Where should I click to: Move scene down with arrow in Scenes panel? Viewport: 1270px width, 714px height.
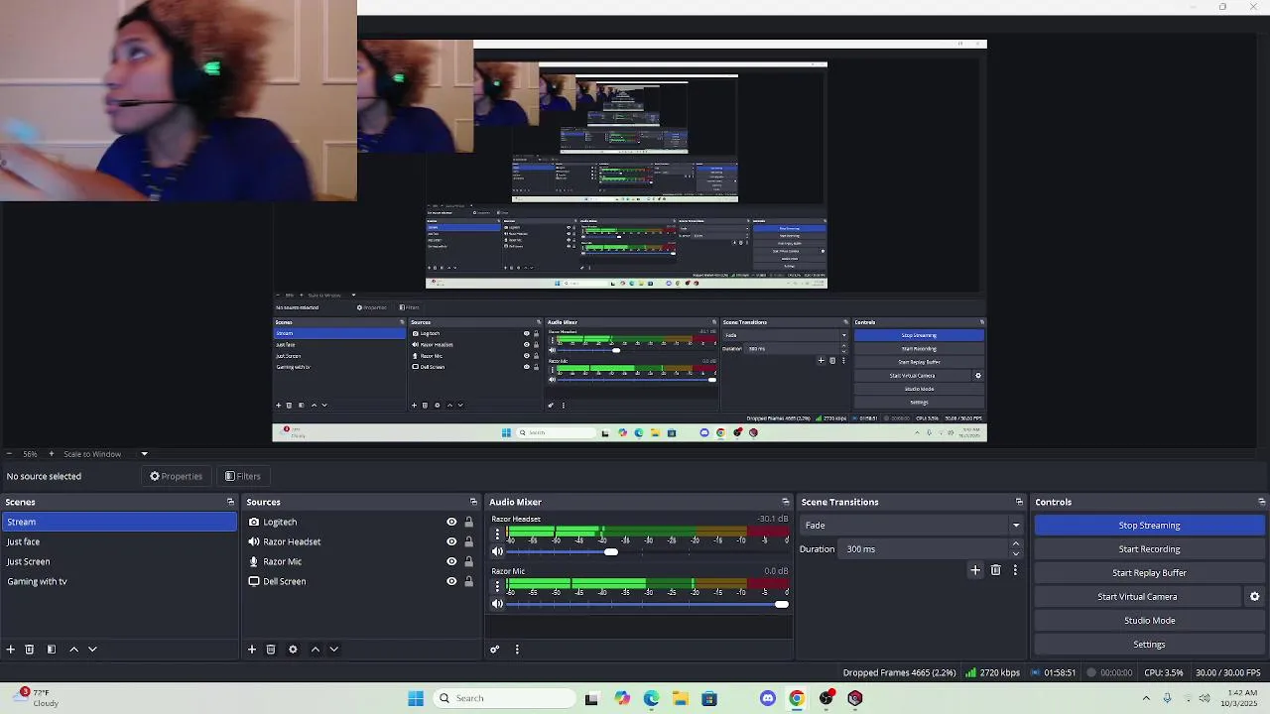tap(92, 650)
